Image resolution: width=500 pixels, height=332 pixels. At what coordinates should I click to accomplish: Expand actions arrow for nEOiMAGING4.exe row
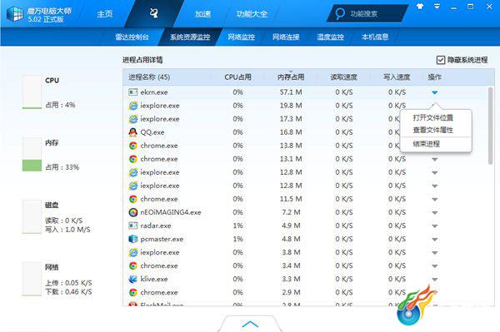pyautogui.click(x=435, y=213)
